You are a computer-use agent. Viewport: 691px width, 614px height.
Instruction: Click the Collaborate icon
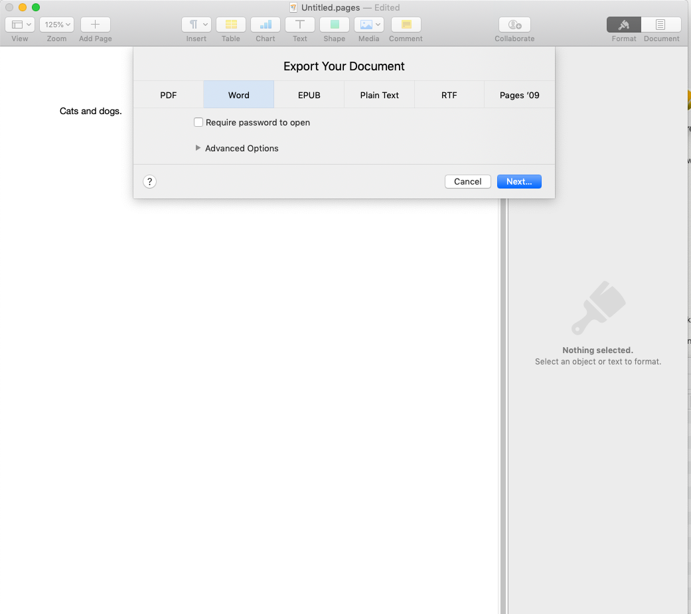pos(514,25)
